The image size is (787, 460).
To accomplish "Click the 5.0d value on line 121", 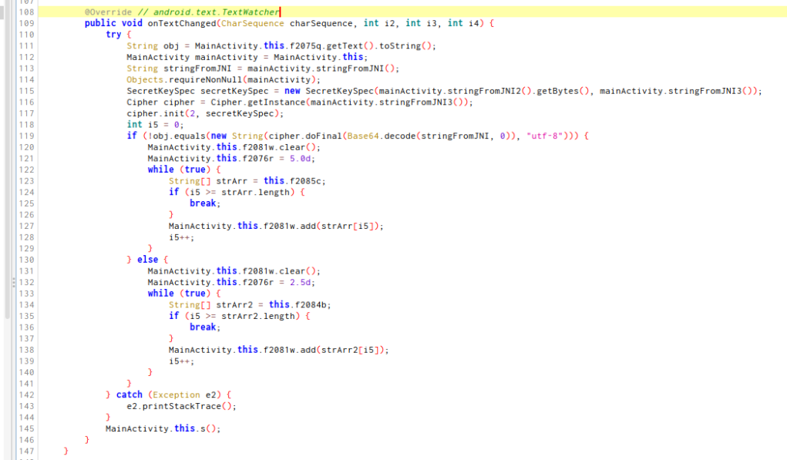I will 300,159.
